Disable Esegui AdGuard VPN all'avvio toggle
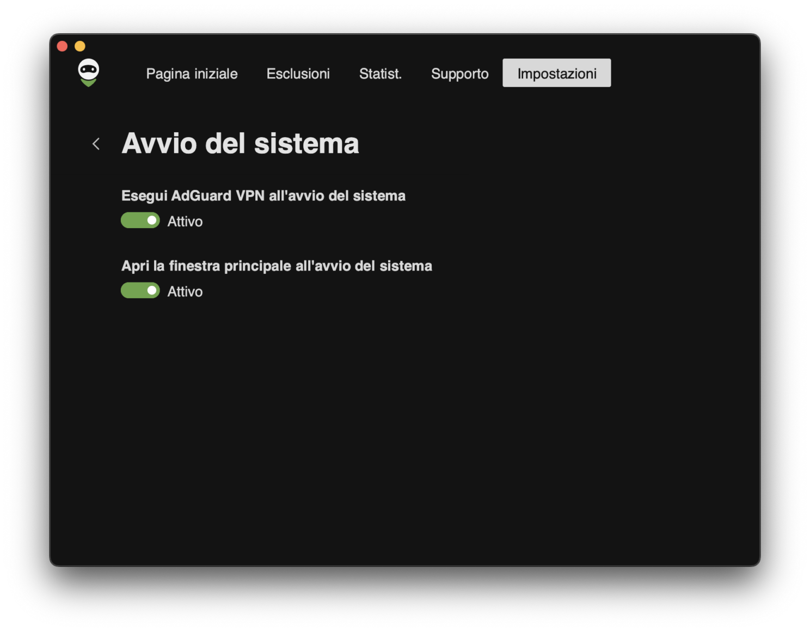The image size is (810, 632). (140, 220)
